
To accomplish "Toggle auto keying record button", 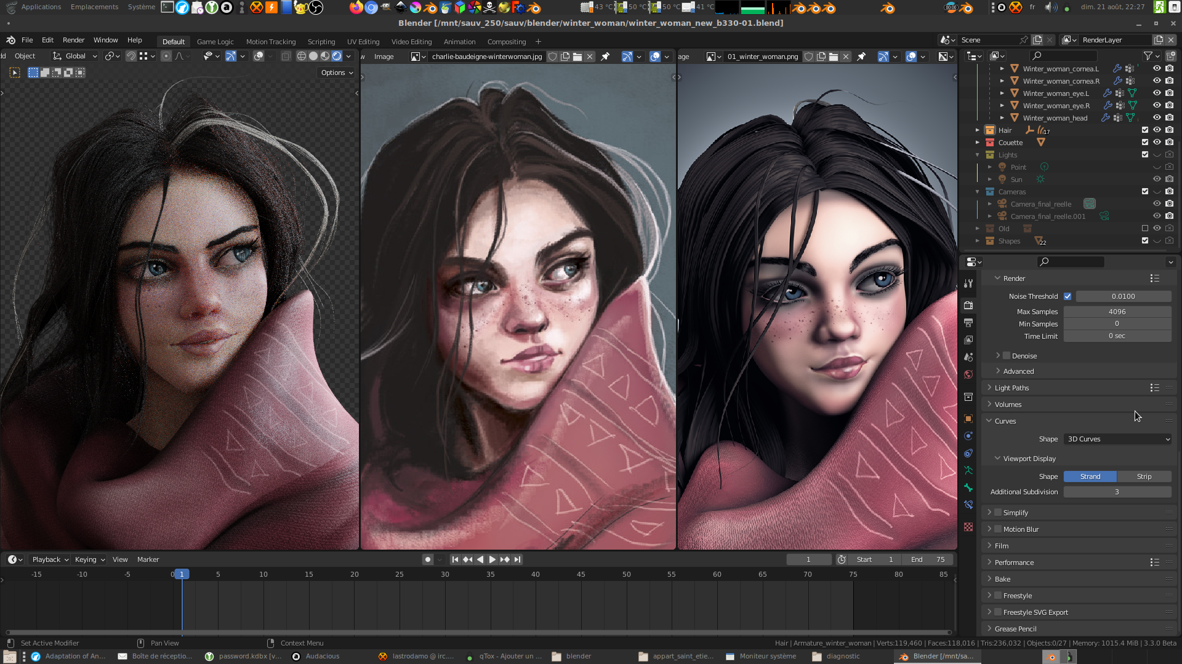I will pos(428,559).
